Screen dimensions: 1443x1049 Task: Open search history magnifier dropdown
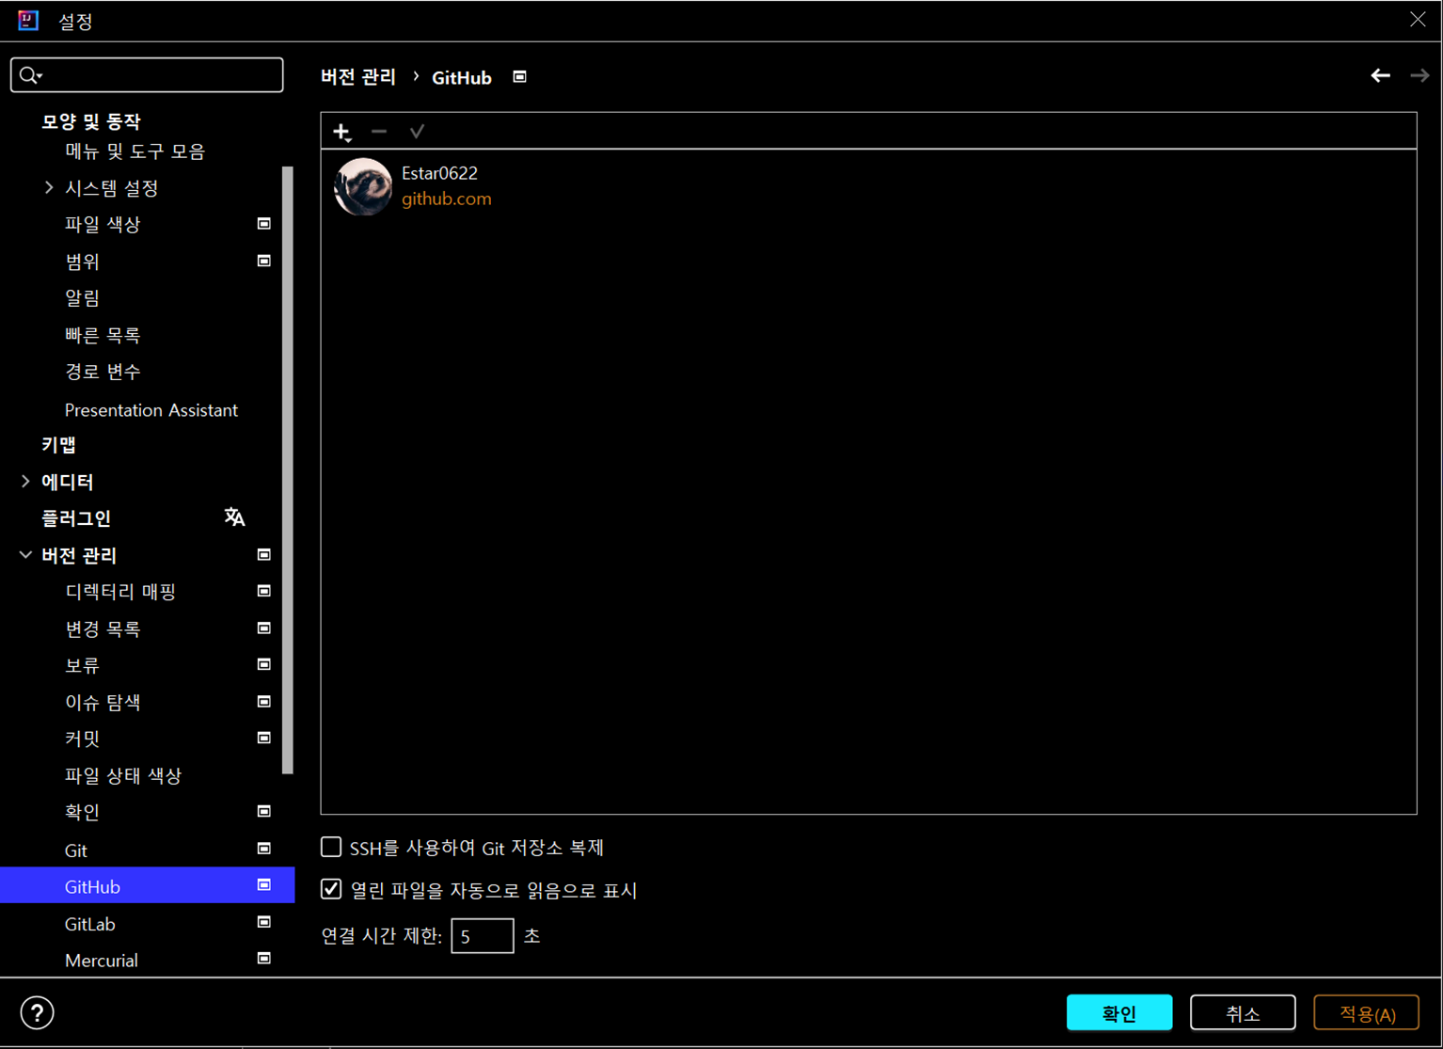[31, 75]
